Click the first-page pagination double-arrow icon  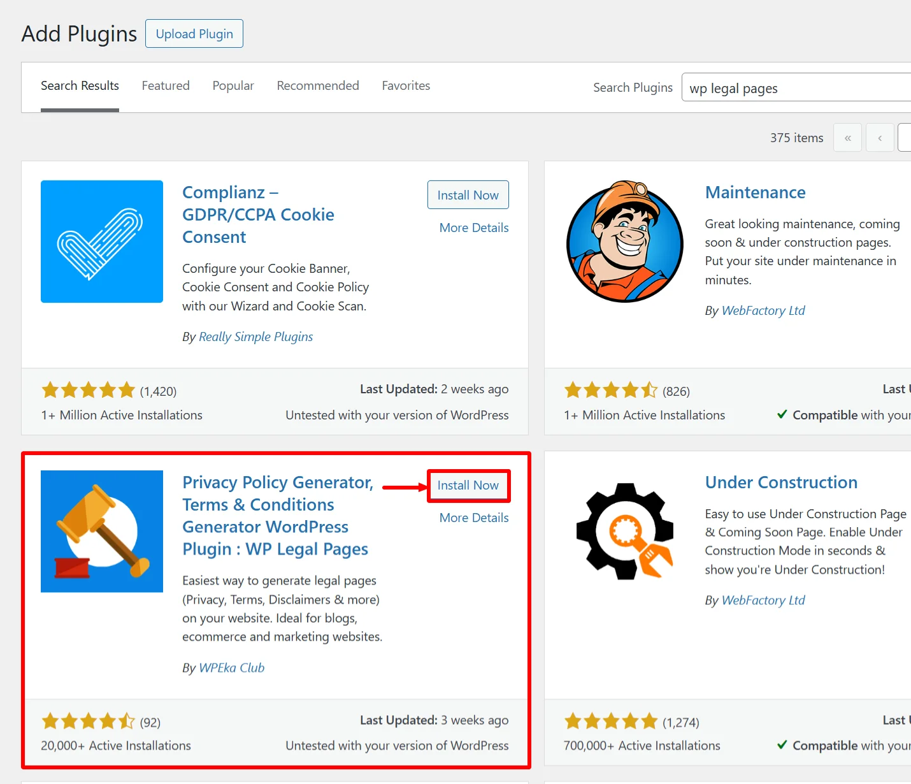click(x=847, y=137)
